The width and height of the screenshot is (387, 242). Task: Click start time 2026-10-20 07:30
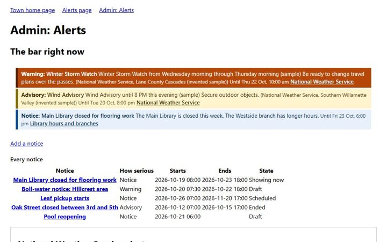(x=178, y=189)
